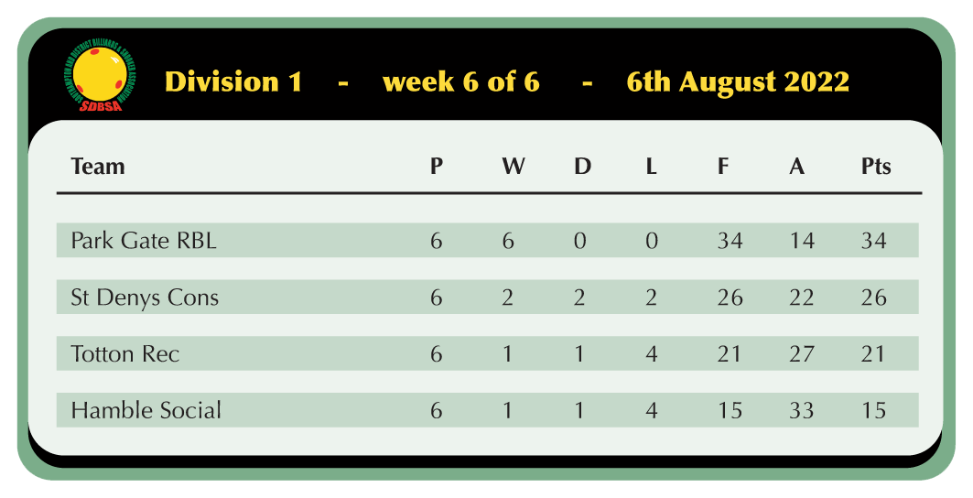Click Totton Rec against value 27
Screen dimensions: 973x498
pyautogui.click(x=802, y=354)
